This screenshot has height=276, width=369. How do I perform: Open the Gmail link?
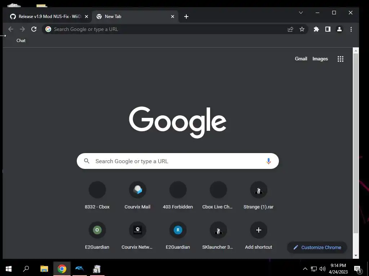(301, 59)
